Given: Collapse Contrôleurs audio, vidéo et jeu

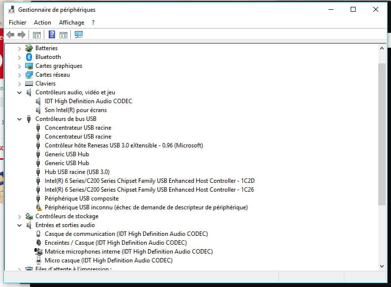Looking at the screenshot, I should pos(20,93).
